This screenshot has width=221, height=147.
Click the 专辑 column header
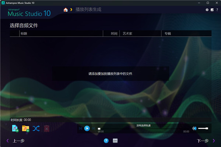tap(186, 33)
